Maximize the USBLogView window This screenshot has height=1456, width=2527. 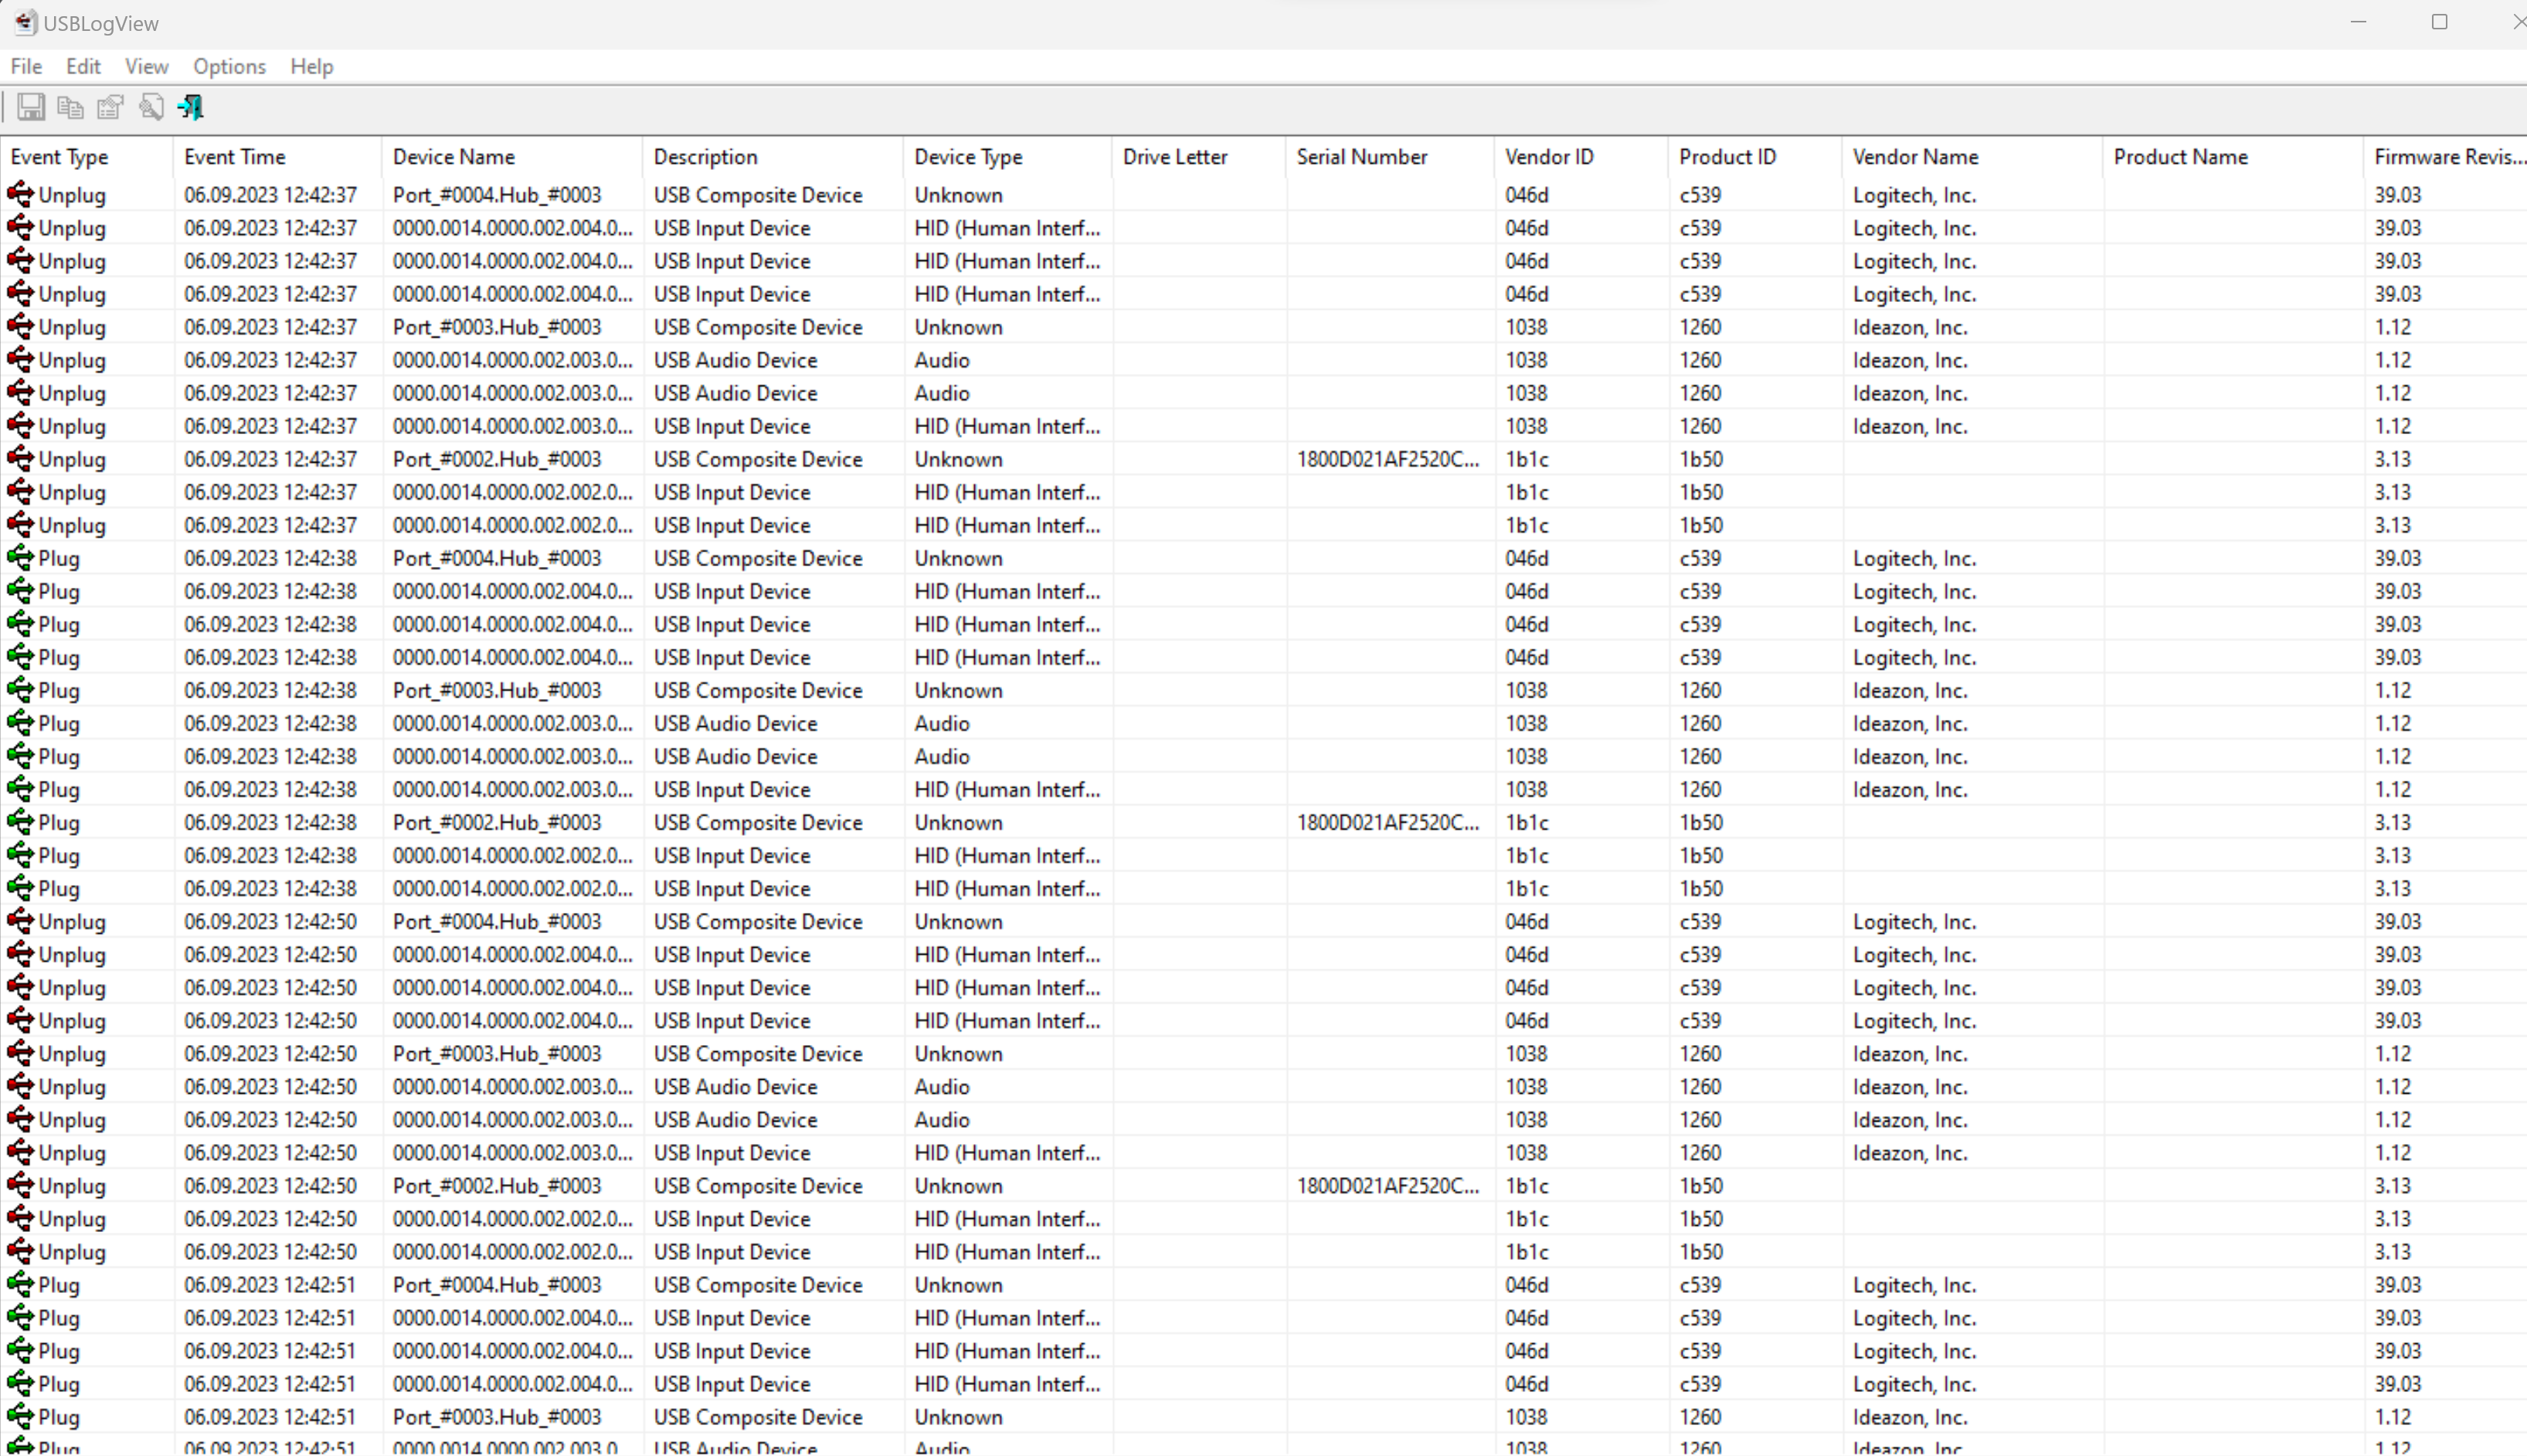point(2439,22)
